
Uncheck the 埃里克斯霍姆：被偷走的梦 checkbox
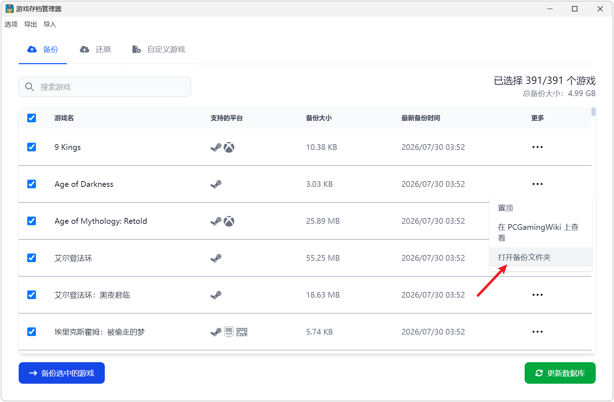32,332
